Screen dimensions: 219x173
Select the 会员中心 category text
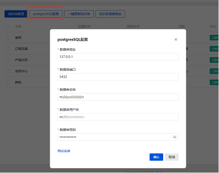tap(21, 71)
